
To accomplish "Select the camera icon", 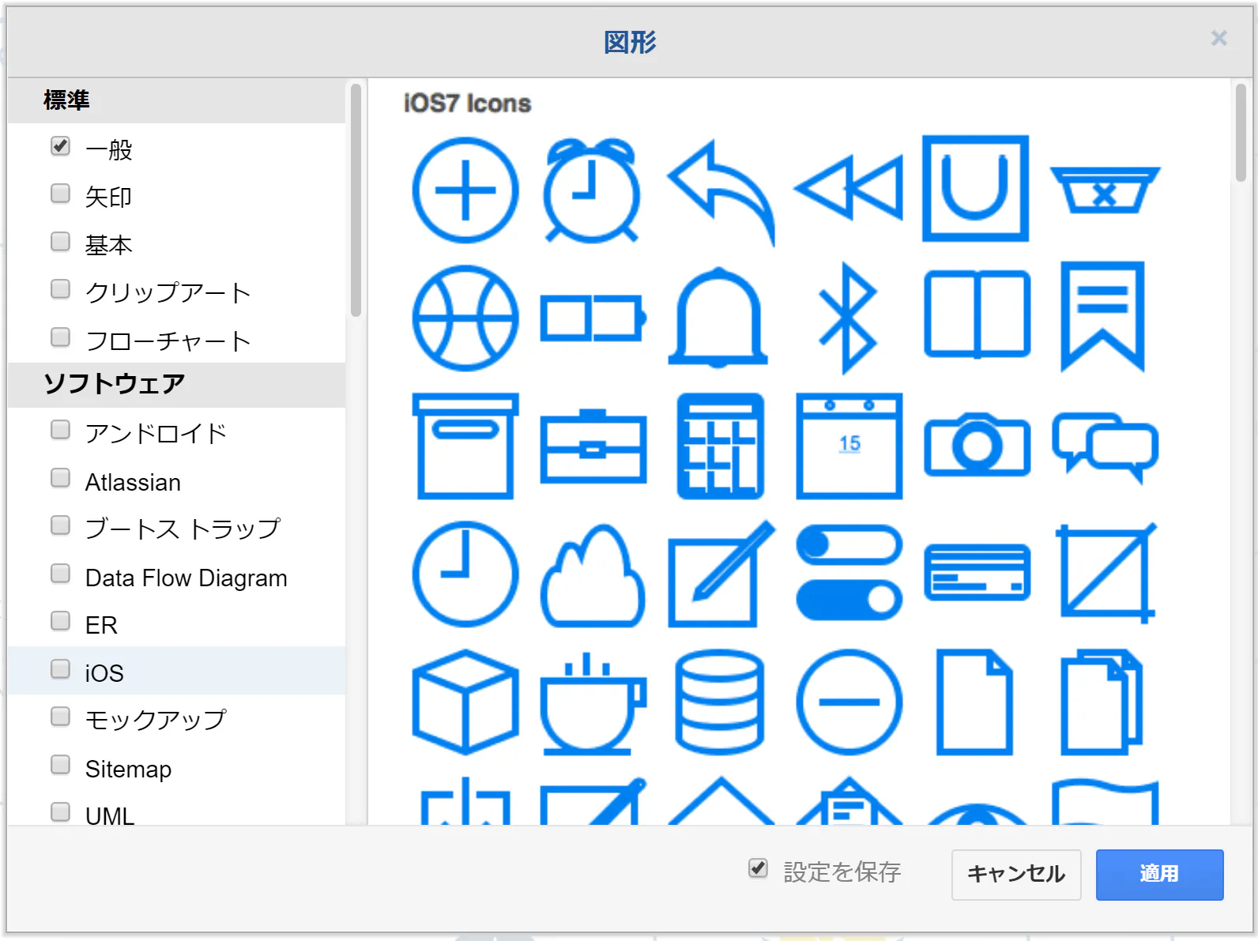I will (977, 445).
